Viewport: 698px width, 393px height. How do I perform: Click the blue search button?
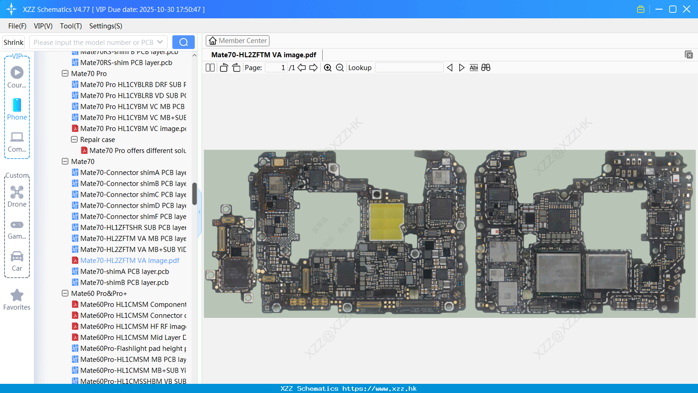pos(183,42)
